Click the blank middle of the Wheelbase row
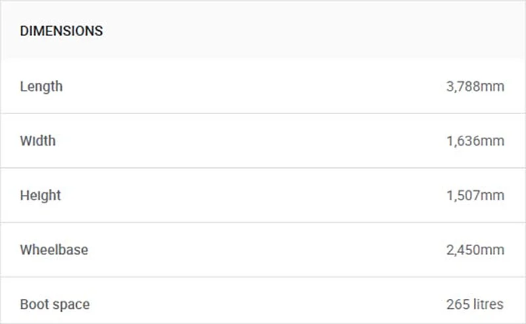Screen dimensions: 526x324 (x=263, y=249)
